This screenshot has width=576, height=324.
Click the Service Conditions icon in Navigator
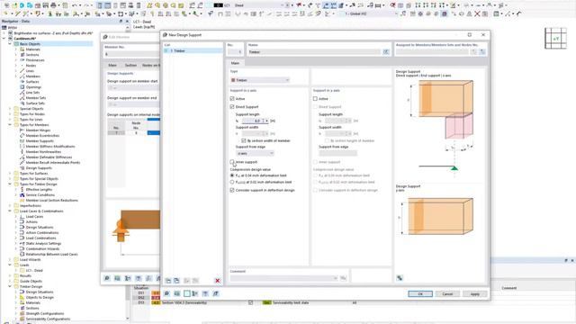tap(22, 195)
